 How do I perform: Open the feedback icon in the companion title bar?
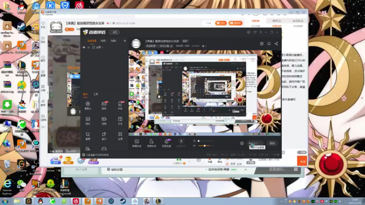pyautogui.click(x=249, y=32)
